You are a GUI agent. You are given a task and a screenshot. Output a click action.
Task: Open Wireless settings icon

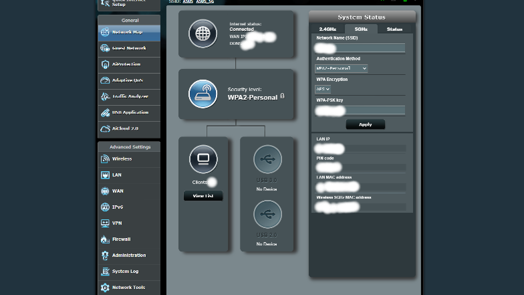pos(105,159)
